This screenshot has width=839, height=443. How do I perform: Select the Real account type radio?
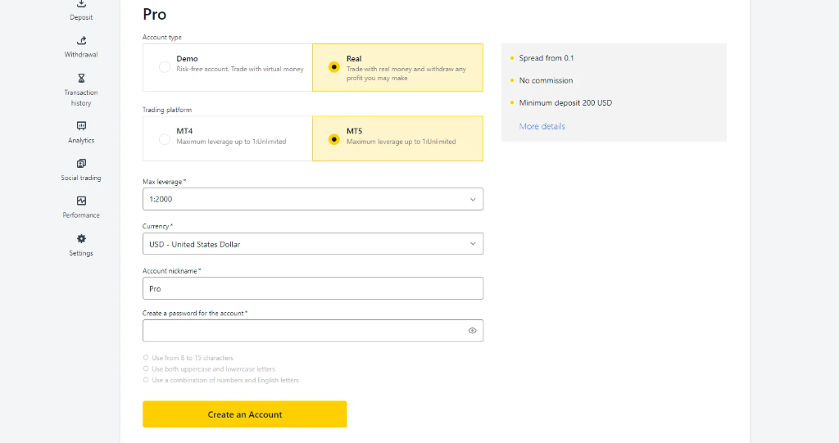tap(333, 67)
